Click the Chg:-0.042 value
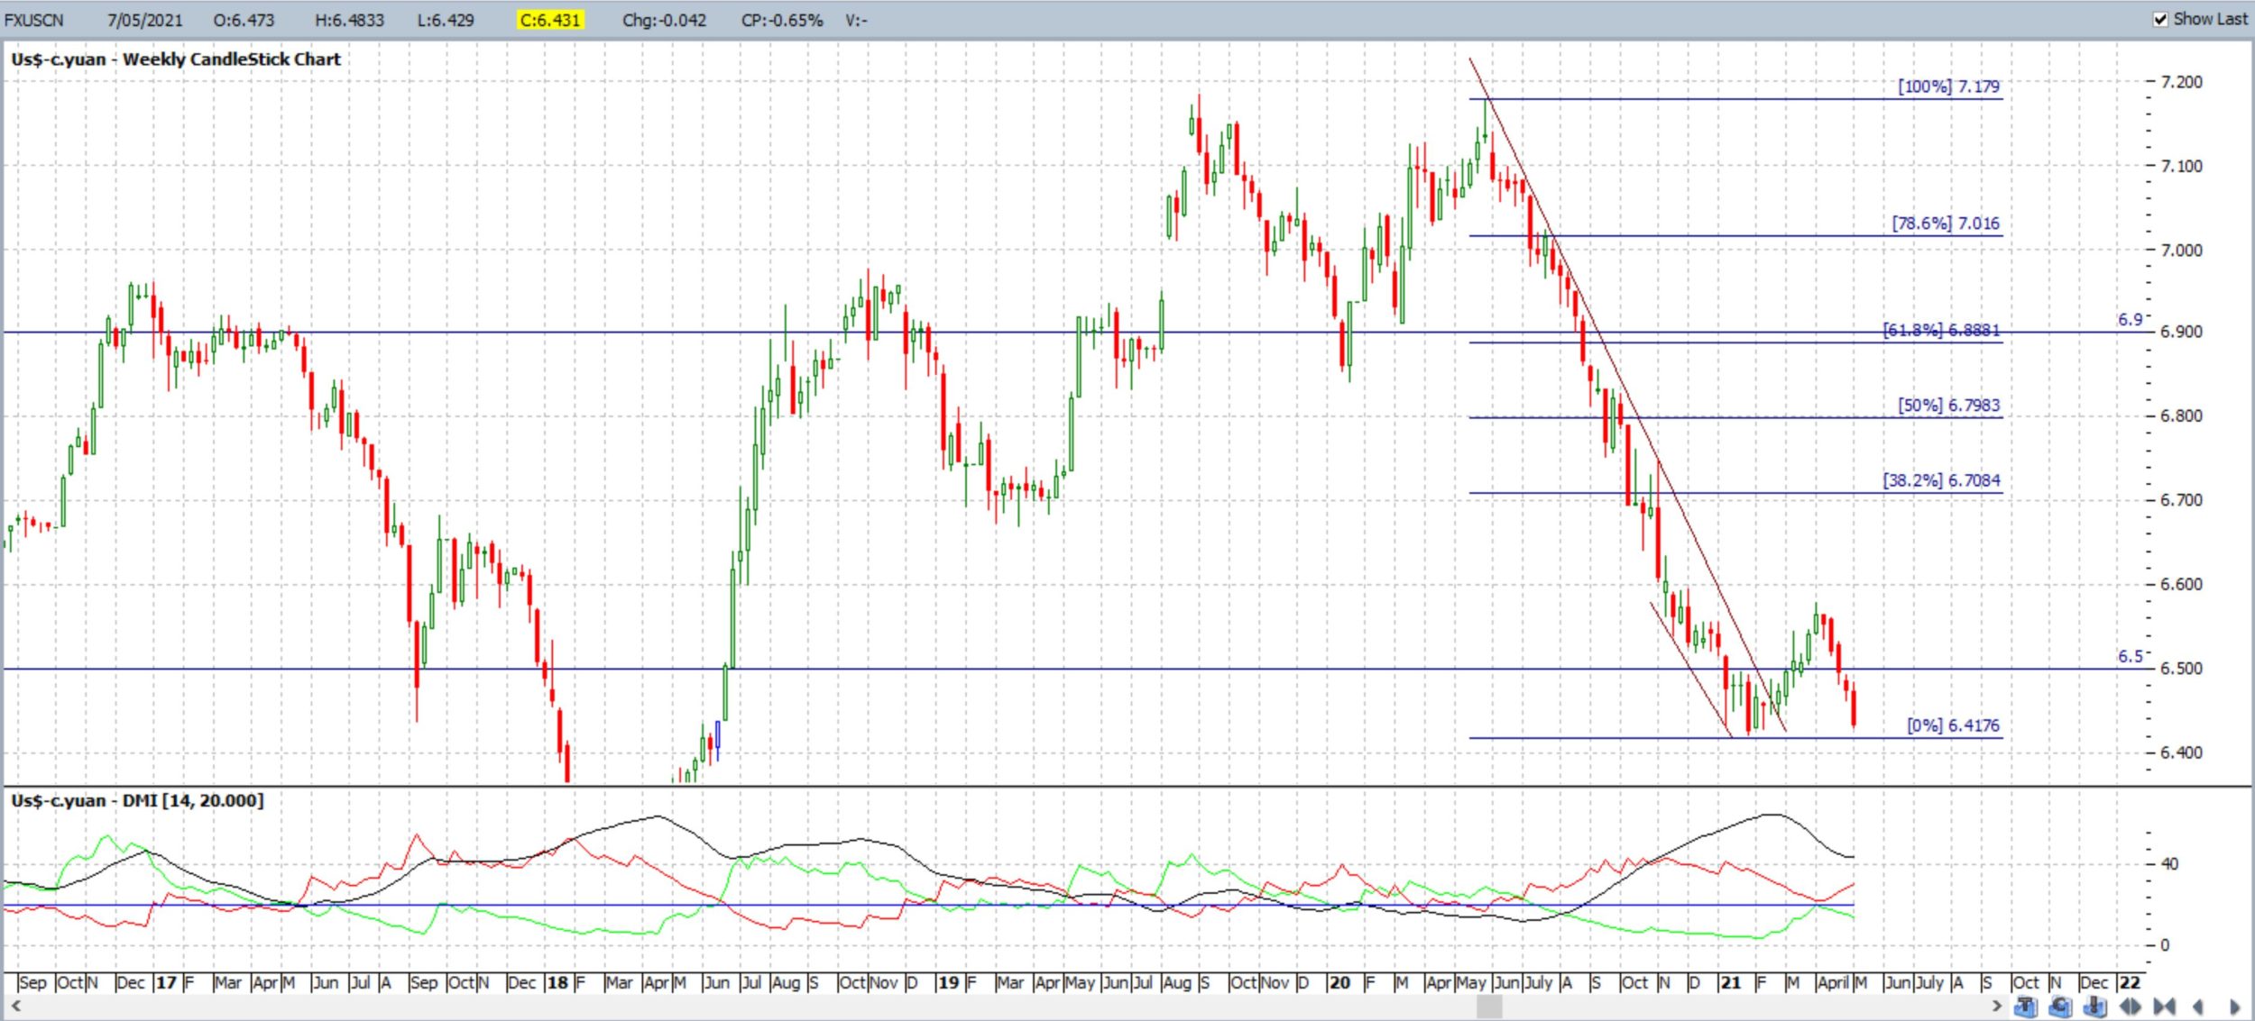Viewport: 2255px width, 1021px height. click(x=664, y=20)
